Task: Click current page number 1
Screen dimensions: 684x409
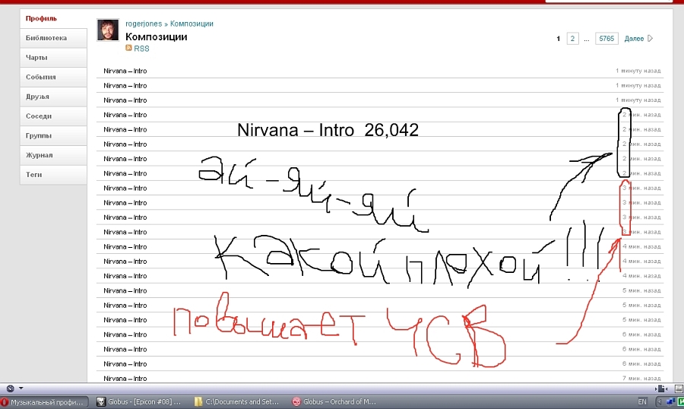Action: 558,39
